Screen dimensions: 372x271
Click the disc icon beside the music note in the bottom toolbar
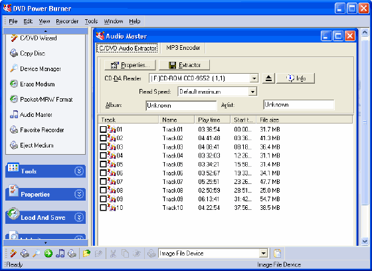tap(72, 254)
